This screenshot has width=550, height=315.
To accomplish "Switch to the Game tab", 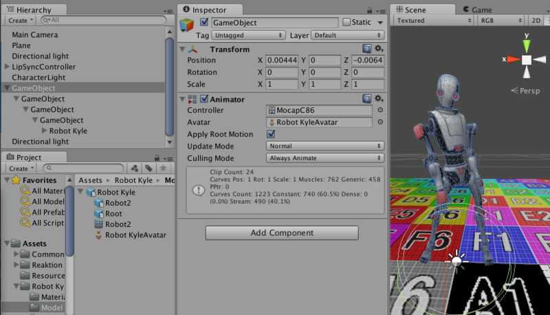I will click(477, 10).
